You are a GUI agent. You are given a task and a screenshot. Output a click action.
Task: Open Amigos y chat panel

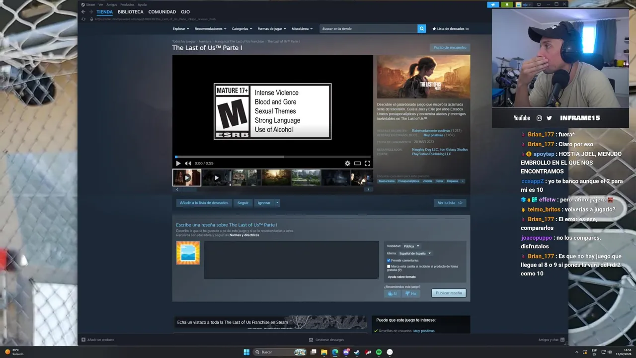tap(552, 340)
